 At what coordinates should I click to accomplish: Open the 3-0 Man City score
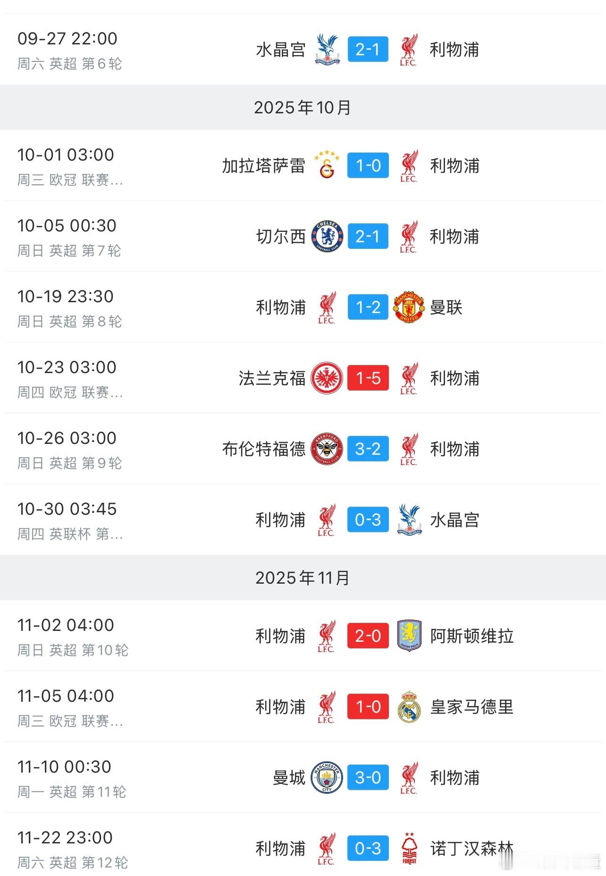(x=368, y=777)
